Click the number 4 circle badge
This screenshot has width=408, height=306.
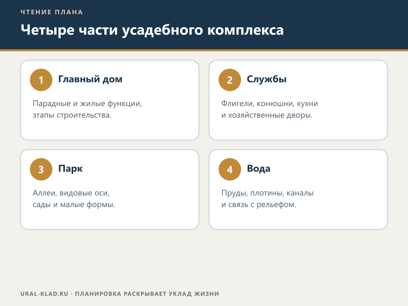[x=230, y=169]
